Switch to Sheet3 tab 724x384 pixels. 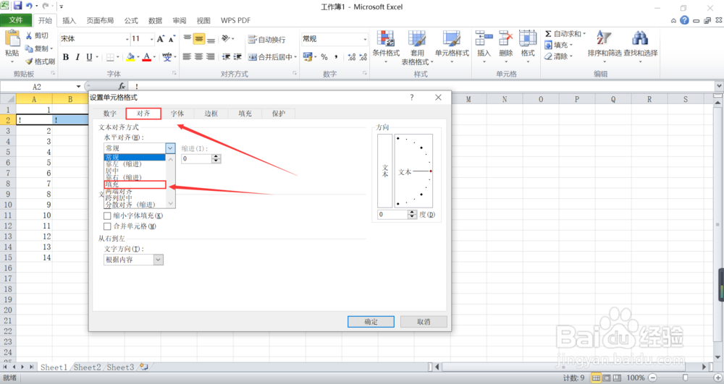(x=120, y=367)
